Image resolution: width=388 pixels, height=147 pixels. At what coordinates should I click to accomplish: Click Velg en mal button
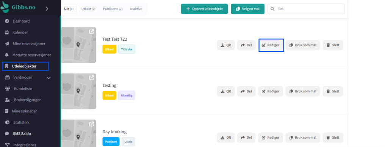pyautogui.click(x=248, y=9)
